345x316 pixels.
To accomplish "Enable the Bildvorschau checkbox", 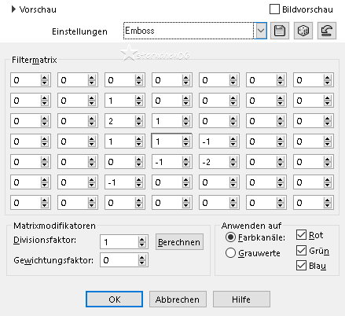I will click(x=274, y=9).
